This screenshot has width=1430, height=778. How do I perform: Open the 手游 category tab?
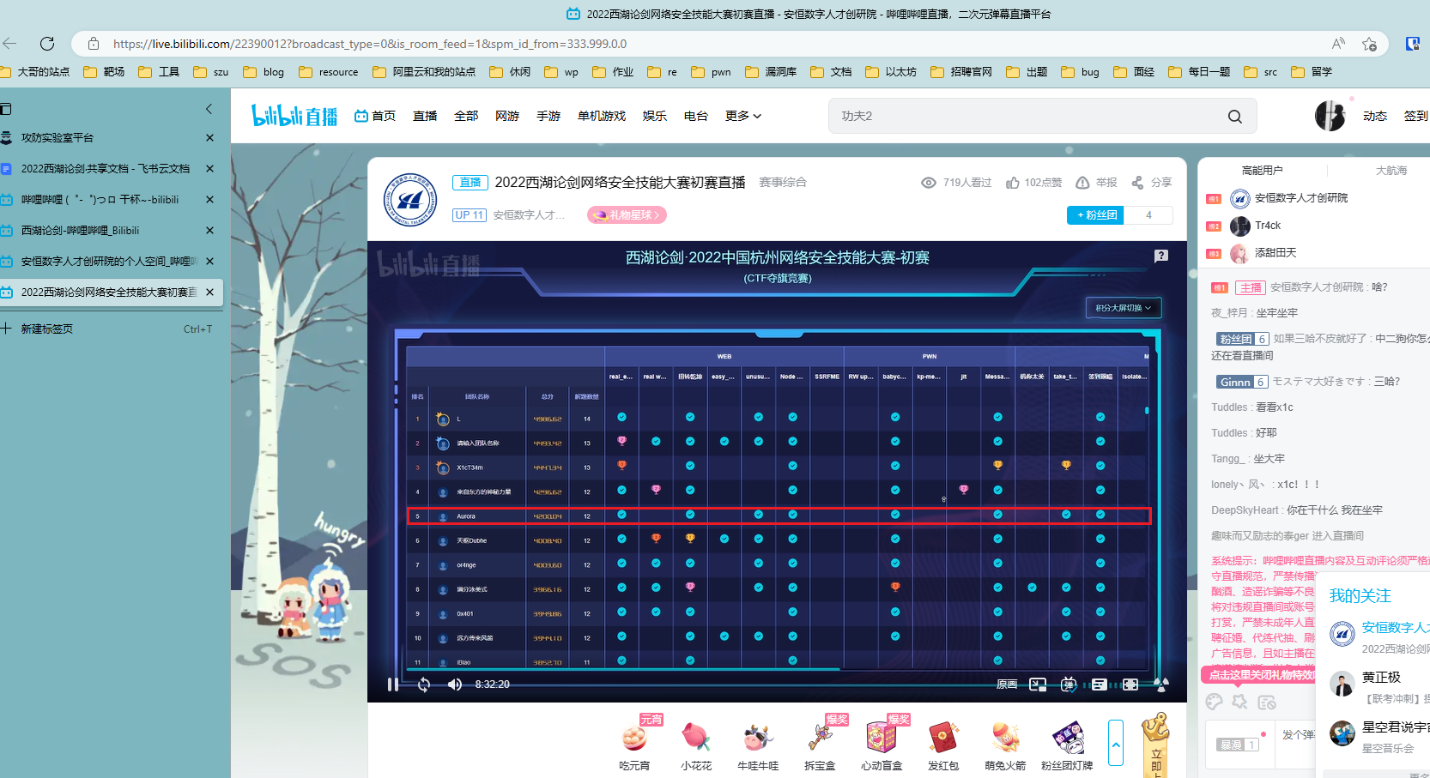[x=548, y=116]
